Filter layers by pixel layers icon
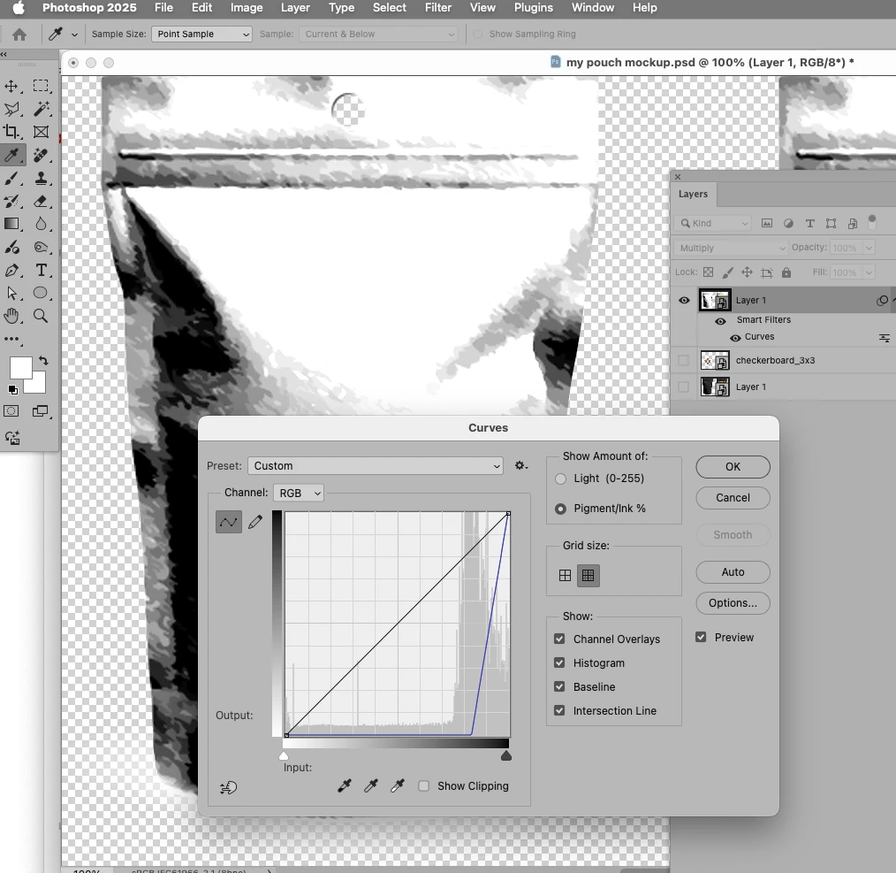896x873 pixels. (767, 223)
